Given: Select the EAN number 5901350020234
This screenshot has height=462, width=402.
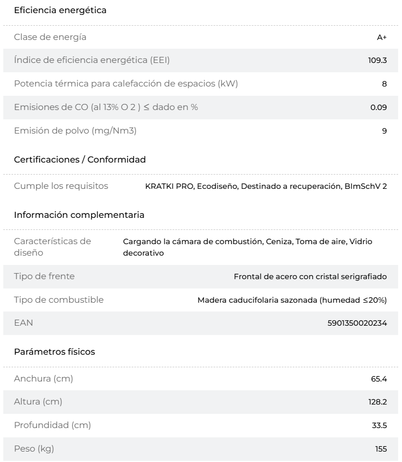Looking at the screenshot, I should click(357, 323).
